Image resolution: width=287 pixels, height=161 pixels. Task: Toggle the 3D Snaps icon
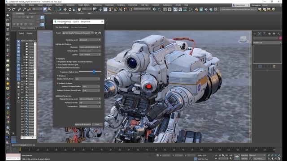pyautogui.click(x=111, y=9)
